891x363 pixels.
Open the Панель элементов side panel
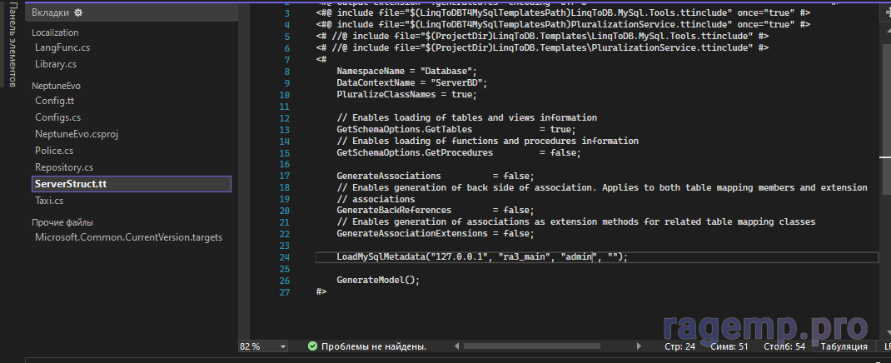pos(11,44)
